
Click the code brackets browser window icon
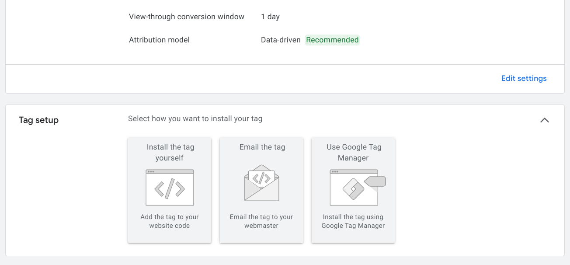(x=170, y=188)
